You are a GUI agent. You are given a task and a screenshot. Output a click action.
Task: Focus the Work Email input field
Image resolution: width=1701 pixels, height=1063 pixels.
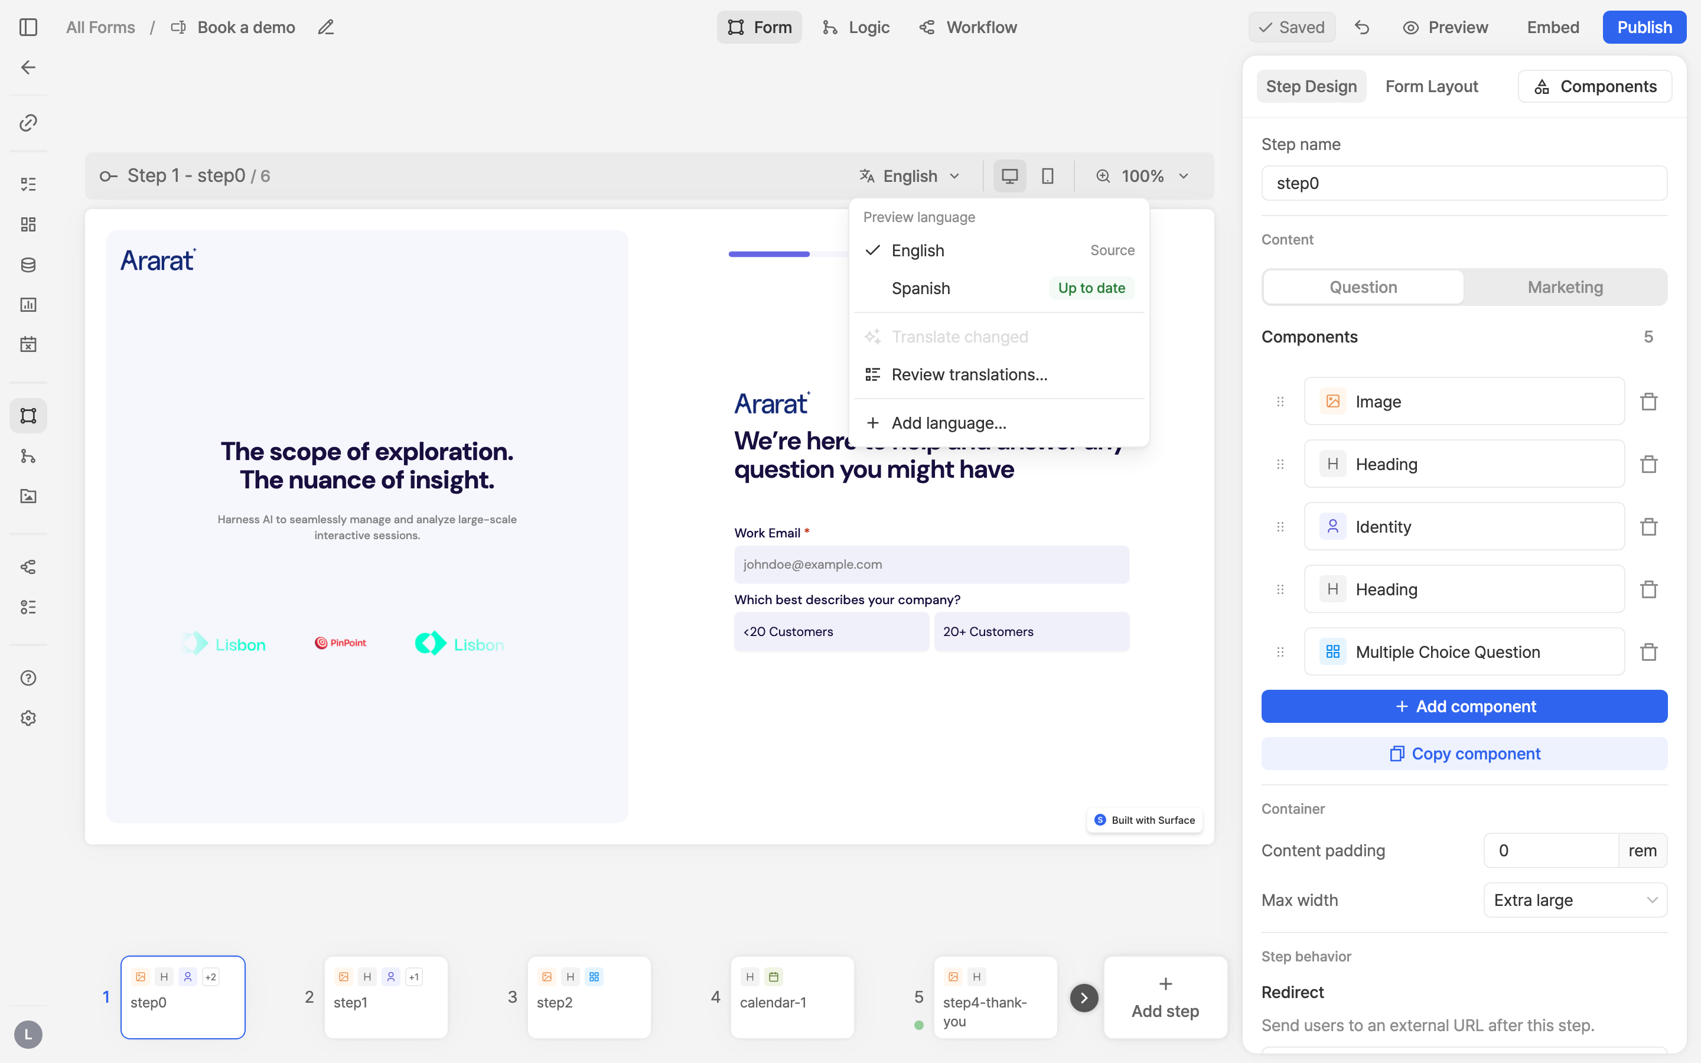(x=931, y=565)
